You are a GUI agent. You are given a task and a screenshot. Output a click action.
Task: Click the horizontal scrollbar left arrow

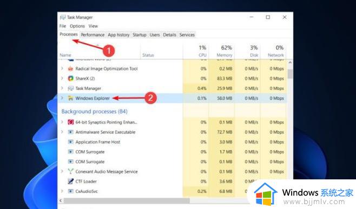tap(61, 200)
